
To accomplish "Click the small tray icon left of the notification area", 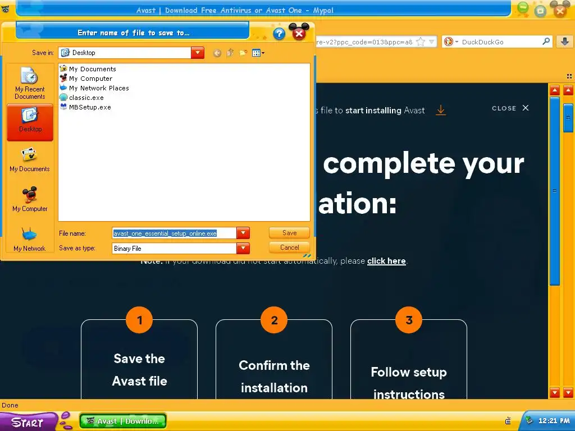I will [x=508, y=421].
